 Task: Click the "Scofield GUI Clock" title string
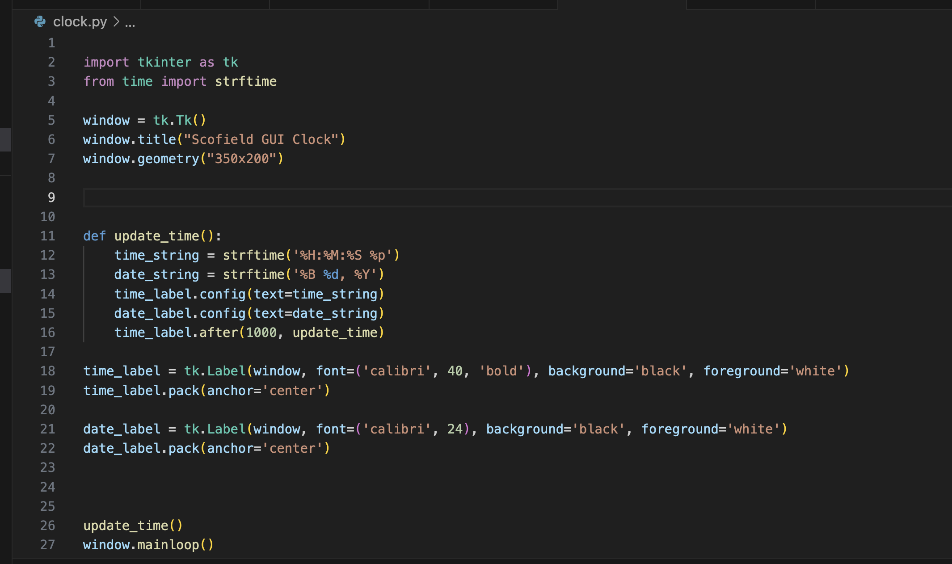261,139
